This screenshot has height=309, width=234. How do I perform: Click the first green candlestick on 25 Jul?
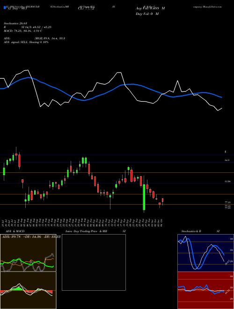(x=4, y=171)
